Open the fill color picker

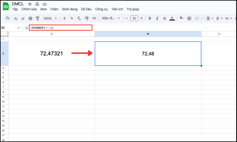(x=181, y=18)
